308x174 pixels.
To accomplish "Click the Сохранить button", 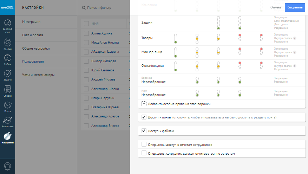I will [295, 7].
